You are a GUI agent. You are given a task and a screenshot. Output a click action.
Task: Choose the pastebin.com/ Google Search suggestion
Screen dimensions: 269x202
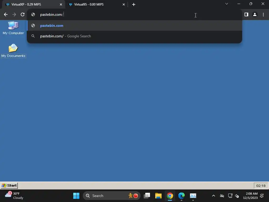134,36
